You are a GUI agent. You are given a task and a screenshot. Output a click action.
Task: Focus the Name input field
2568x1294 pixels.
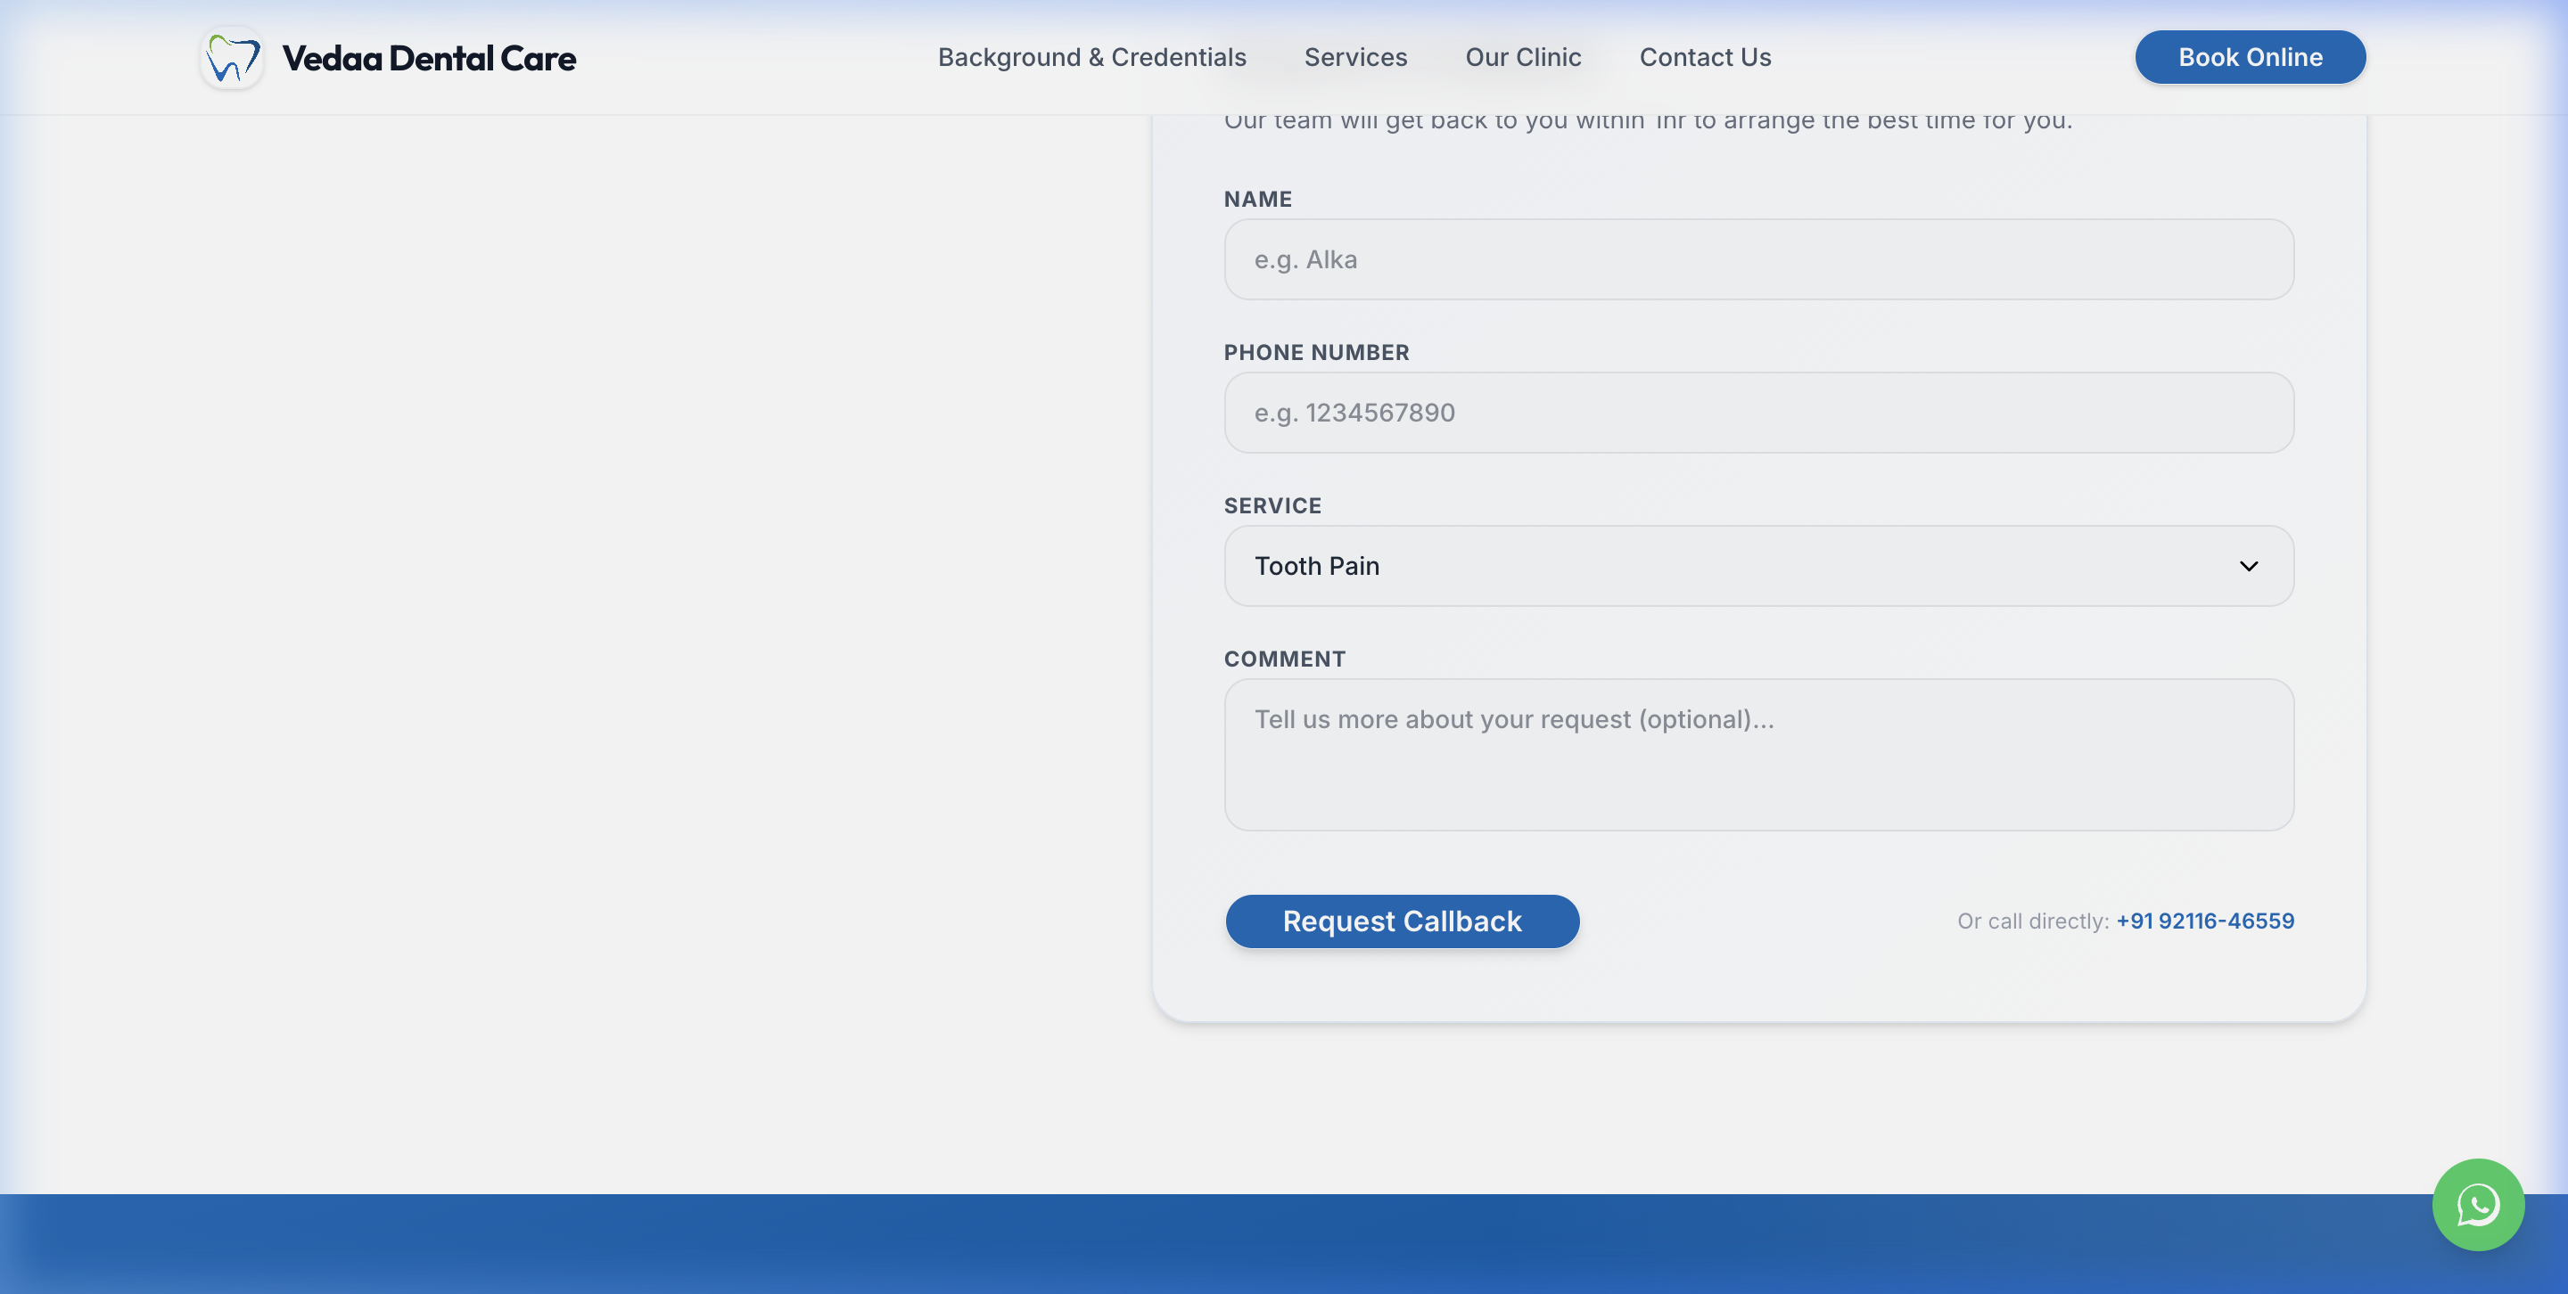click(1758, 260)
